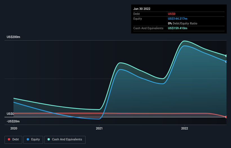Toggle the Cash And Equivalents legend button
This screenshot has height=148, width=231.
coord(65,140)
